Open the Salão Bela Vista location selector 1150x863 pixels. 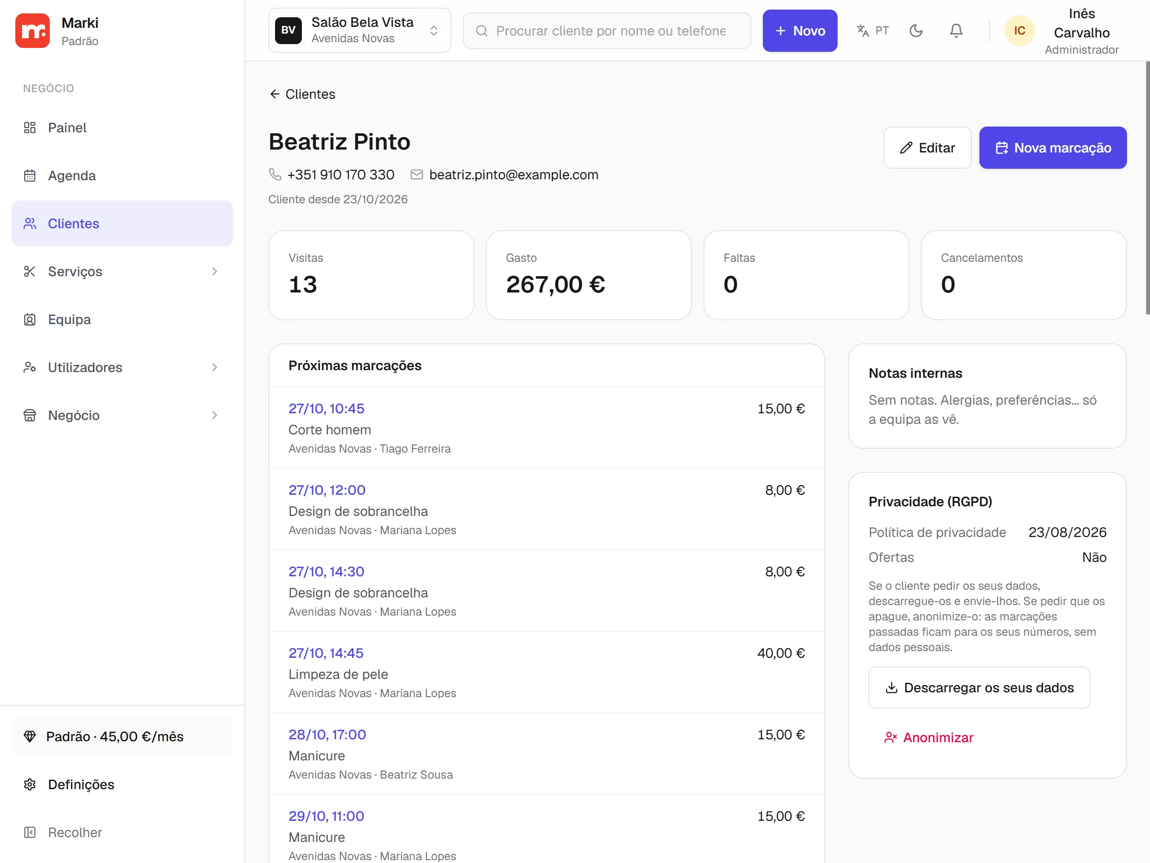coord(359,30)
